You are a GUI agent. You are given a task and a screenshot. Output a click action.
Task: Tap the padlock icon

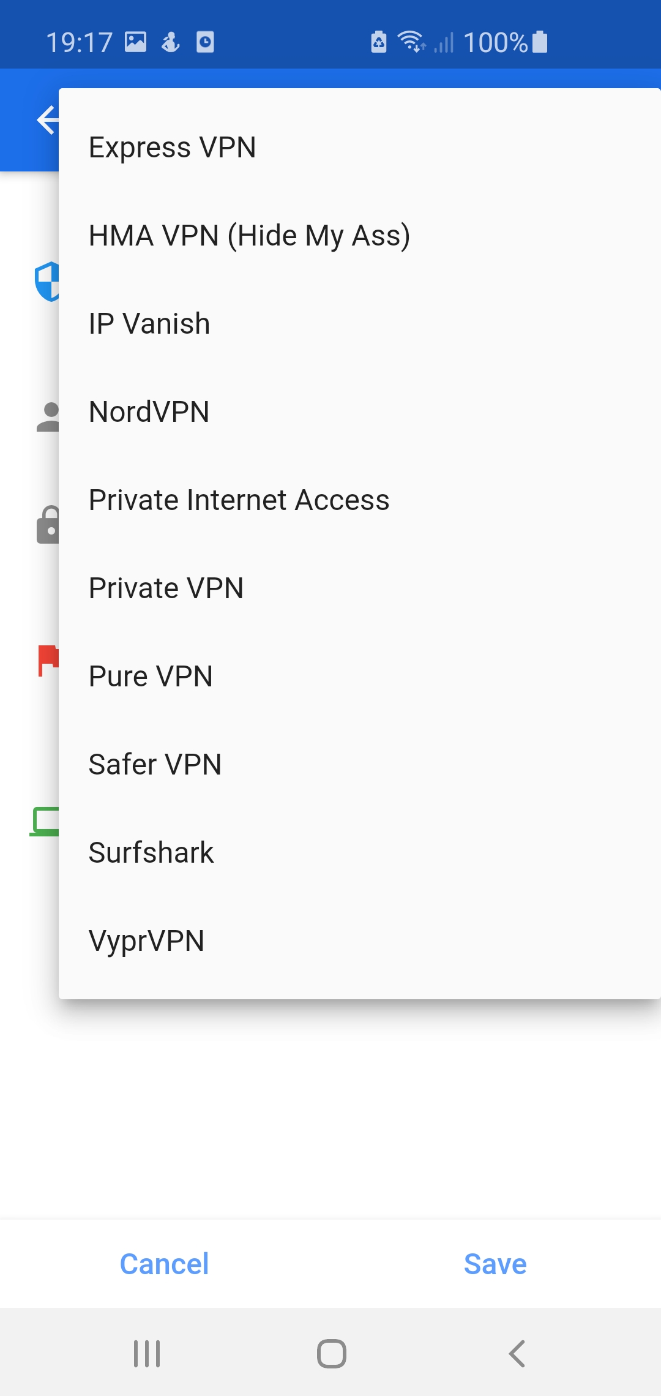[x=48, y=525]
